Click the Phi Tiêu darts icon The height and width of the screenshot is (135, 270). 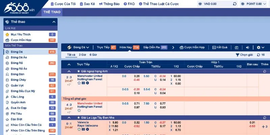(x=7, y=114)
